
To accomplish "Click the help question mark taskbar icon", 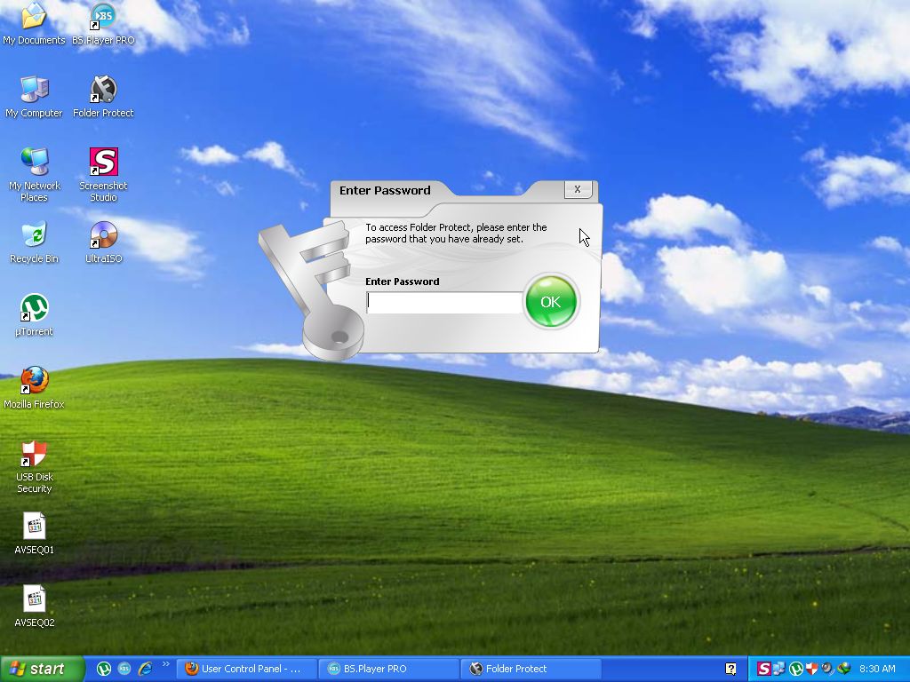I will click(x=730, y=669).
